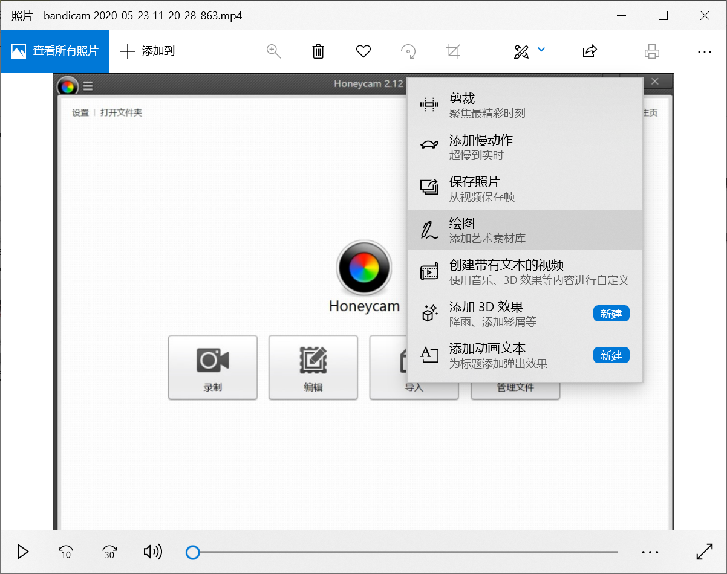The image size is (727, 574).
Task: Click 编辑 button in Honeycam
Action: coord(313,367)
